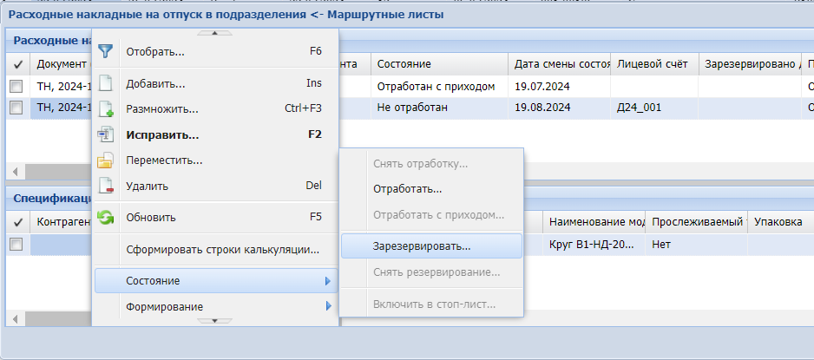This screenshot has height=360, width=814.
Task: Choose Зарезервировать... from the submenu
Action: click(x=422, y=245)
